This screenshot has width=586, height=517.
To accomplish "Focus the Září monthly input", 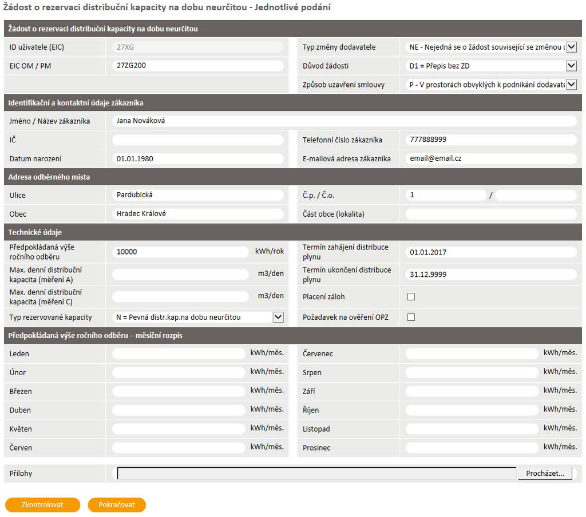I will pyautogui.click(x=472, y=391).
